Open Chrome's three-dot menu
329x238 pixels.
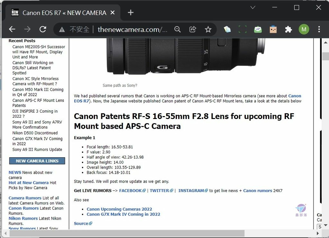(x=319, y=29)
